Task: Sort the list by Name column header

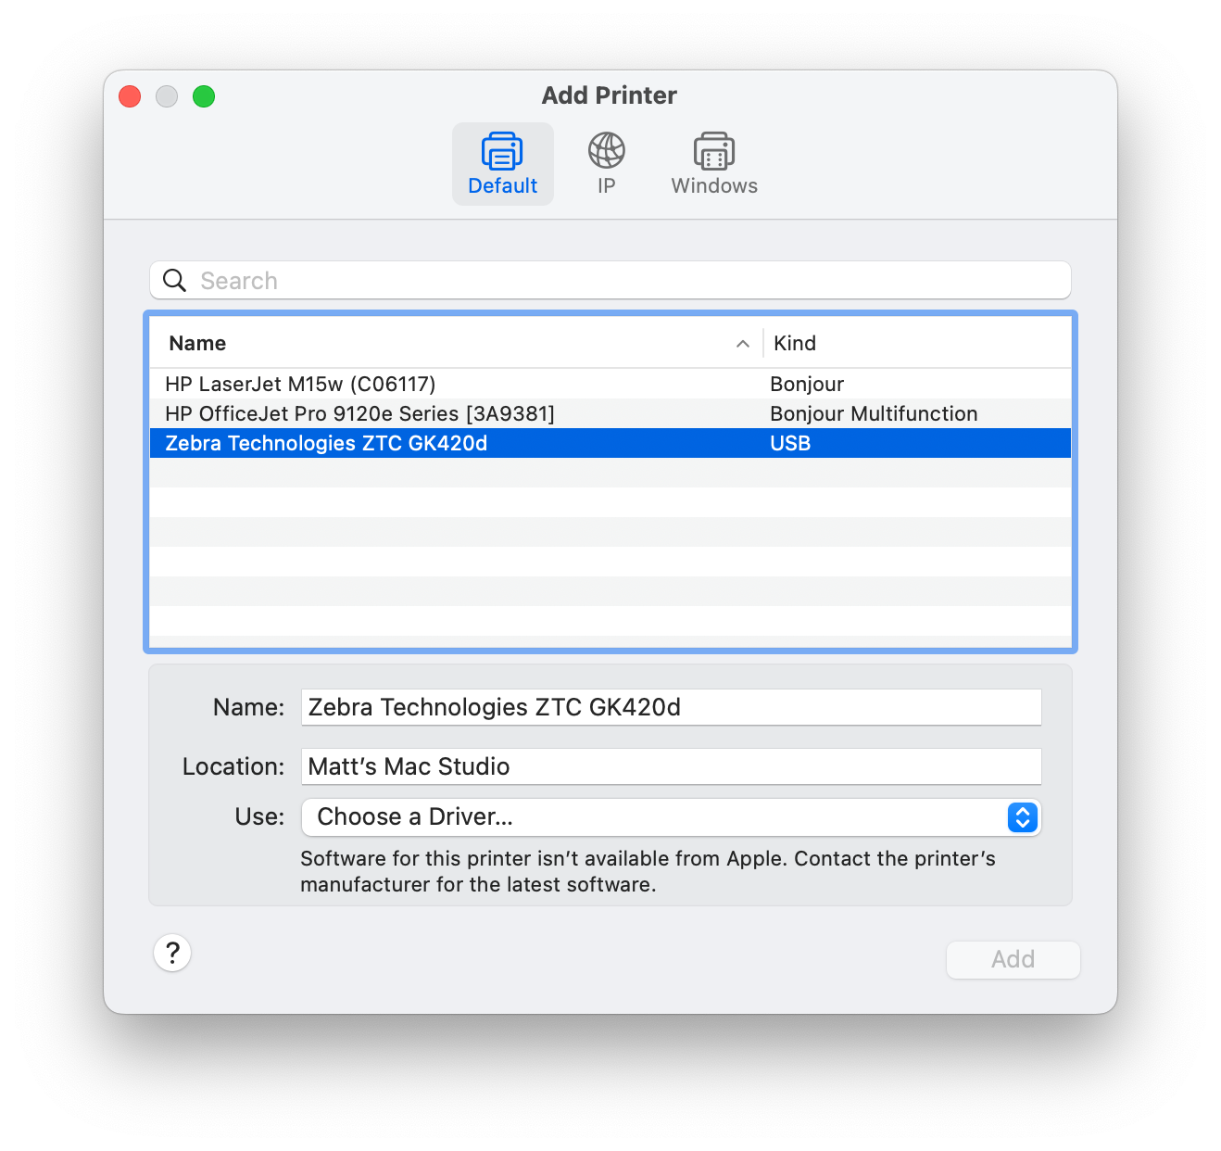Action: point(197,344)
